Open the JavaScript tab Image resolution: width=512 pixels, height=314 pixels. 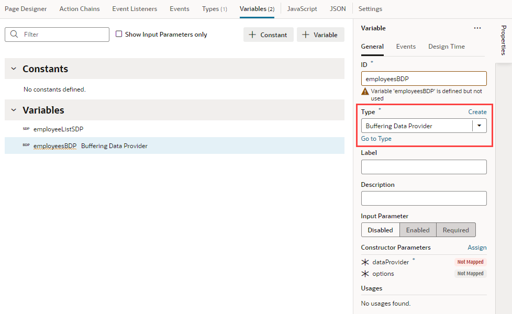(x=302, y=9)
